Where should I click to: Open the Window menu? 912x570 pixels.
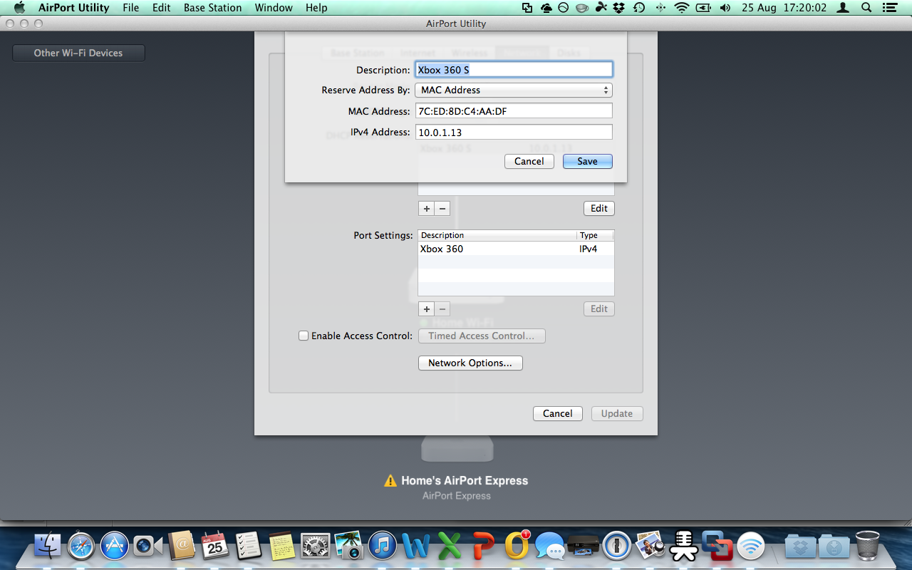pyautogui.click(x=274, y=8)
